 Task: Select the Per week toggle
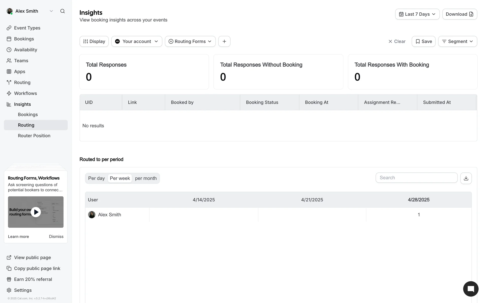pos(120,178)
